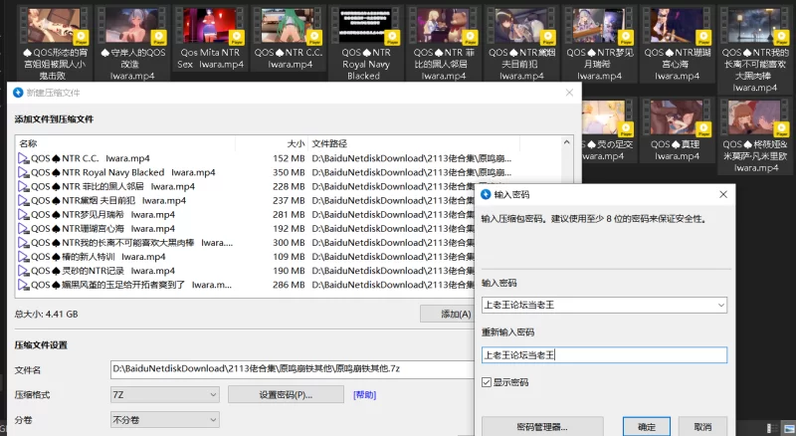
Task: Click the file icon beside "NTR C.C. Iwara.mp4"
Action: (x=24, y=158)
